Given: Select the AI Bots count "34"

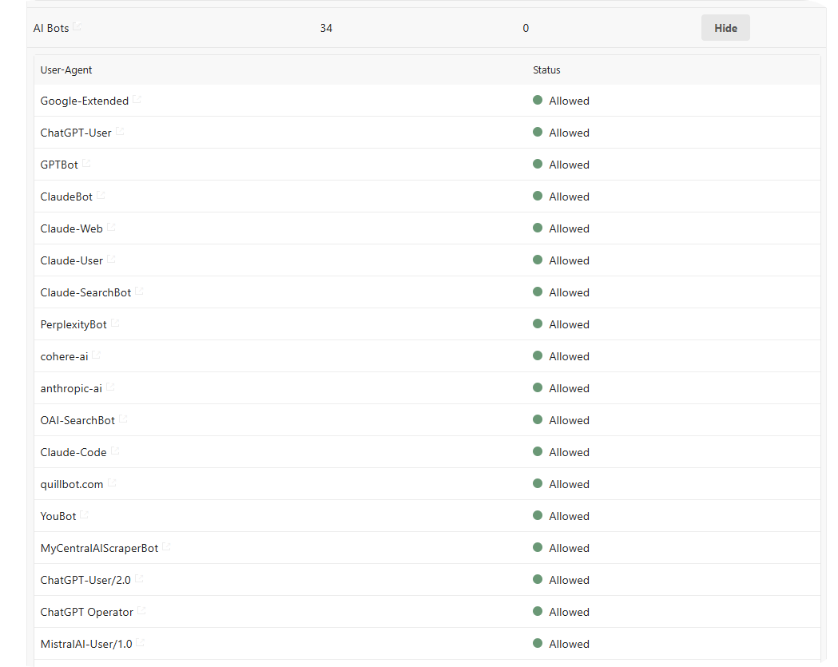Looking at the screenshot, I should click(x=326, y=28).
